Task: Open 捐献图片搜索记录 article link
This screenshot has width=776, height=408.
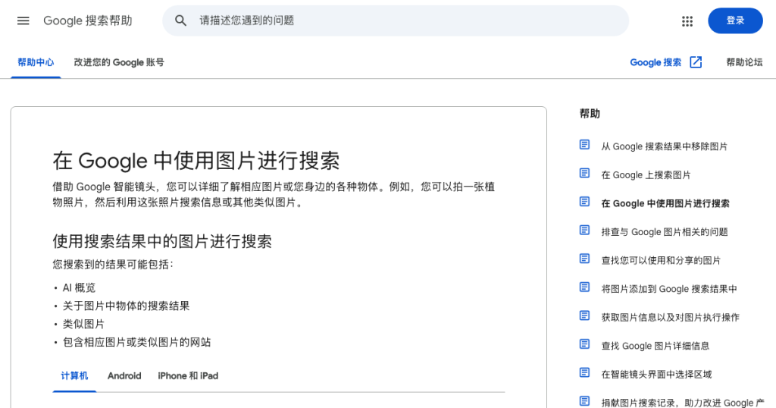Action: coord(683,403)
